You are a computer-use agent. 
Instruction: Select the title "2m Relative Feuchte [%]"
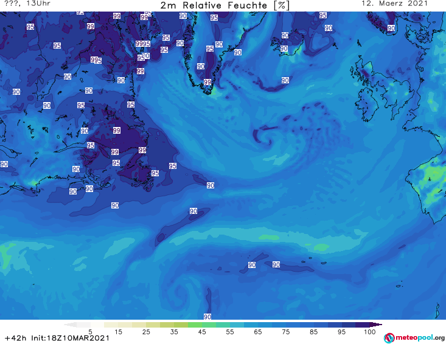pos(225,5)
